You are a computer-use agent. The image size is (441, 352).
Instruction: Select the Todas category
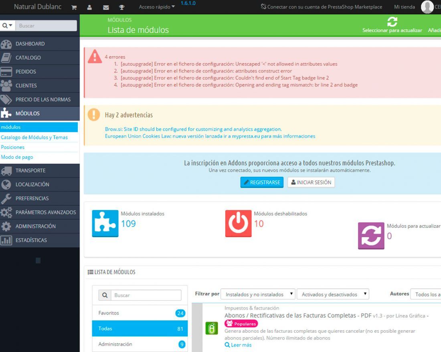(x=140, y=328)
